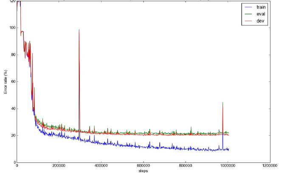282x173 pixels.
Task: Click the spike peak near 1000000 steps
Action: pos(223,103)
